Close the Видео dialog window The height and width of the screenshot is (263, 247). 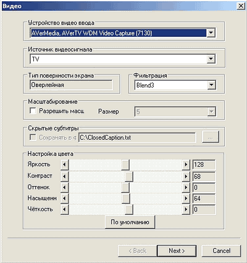(x=241, y=6)
